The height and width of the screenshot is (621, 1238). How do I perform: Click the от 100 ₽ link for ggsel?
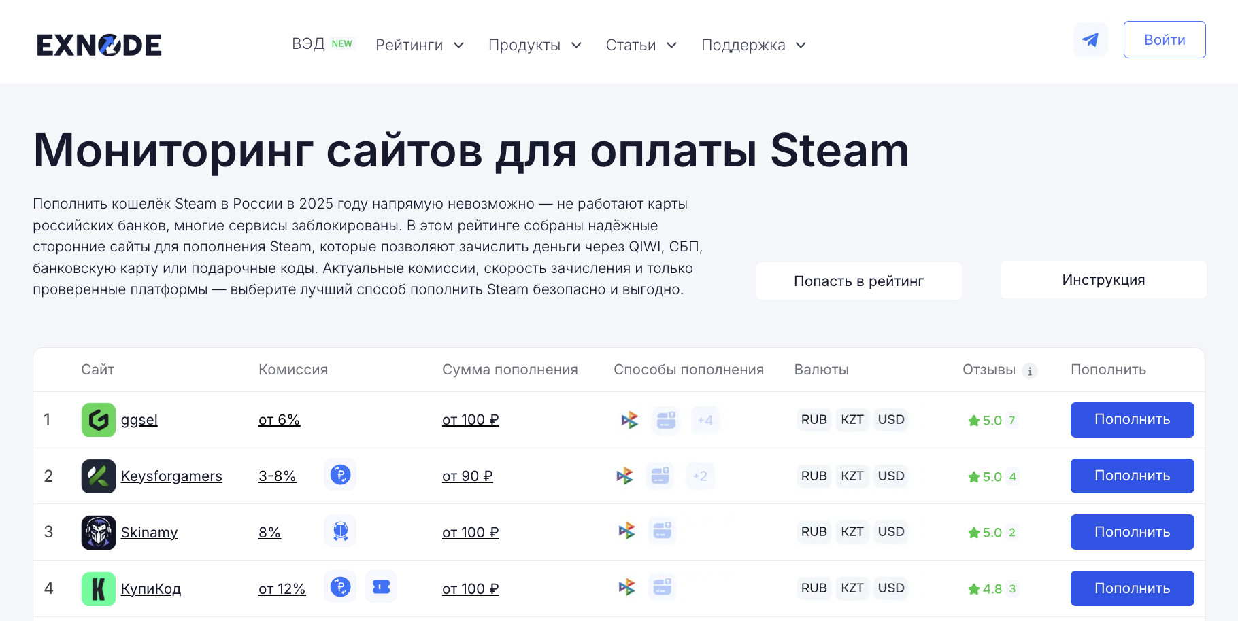tap(471, 420)
